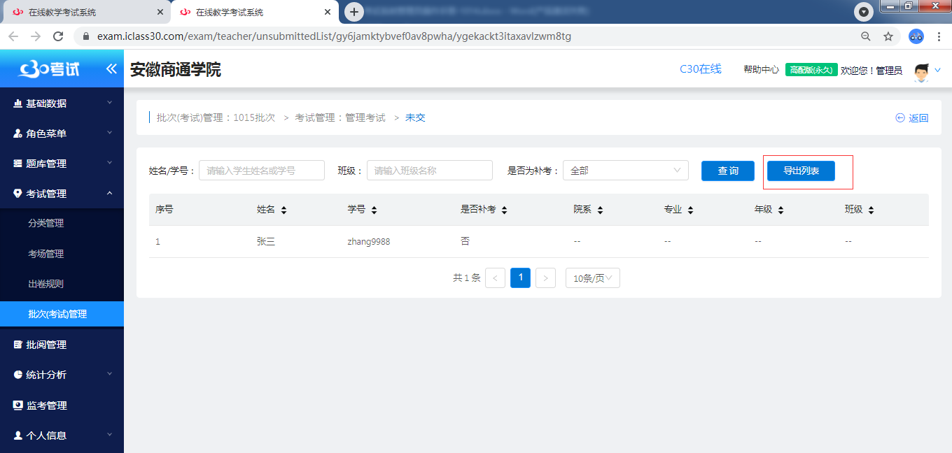Click the 查询 search button
The width and height of the screenshot is (952, 453).
727,170
